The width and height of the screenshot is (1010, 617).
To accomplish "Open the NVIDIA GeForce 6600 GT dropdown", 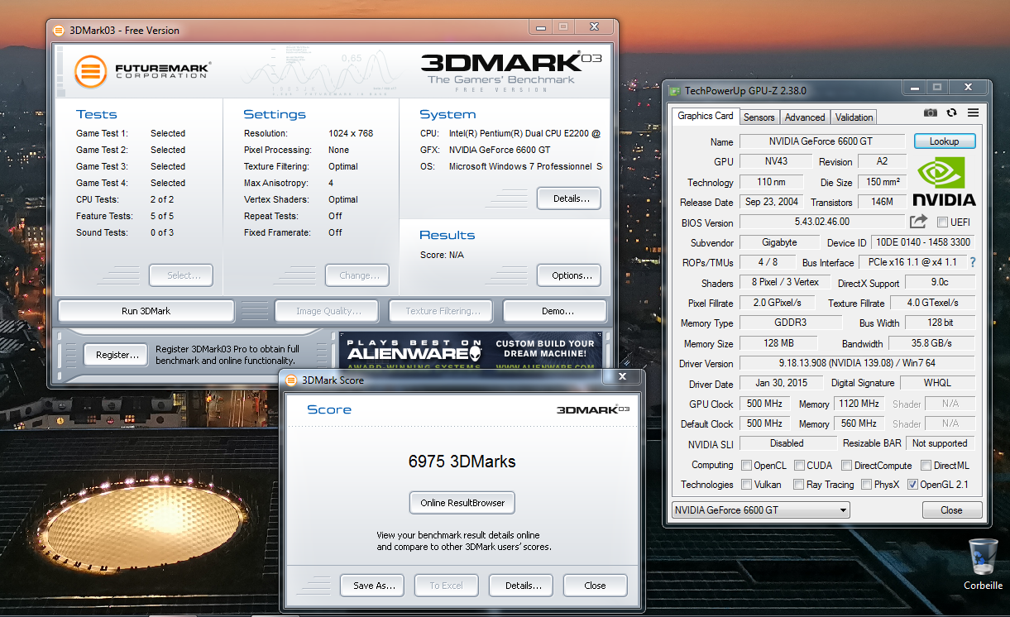I will 760,510.
